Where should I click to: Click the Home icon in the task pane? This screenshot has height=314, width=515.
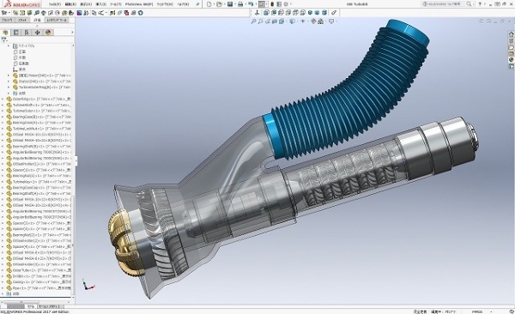point(511,34)
